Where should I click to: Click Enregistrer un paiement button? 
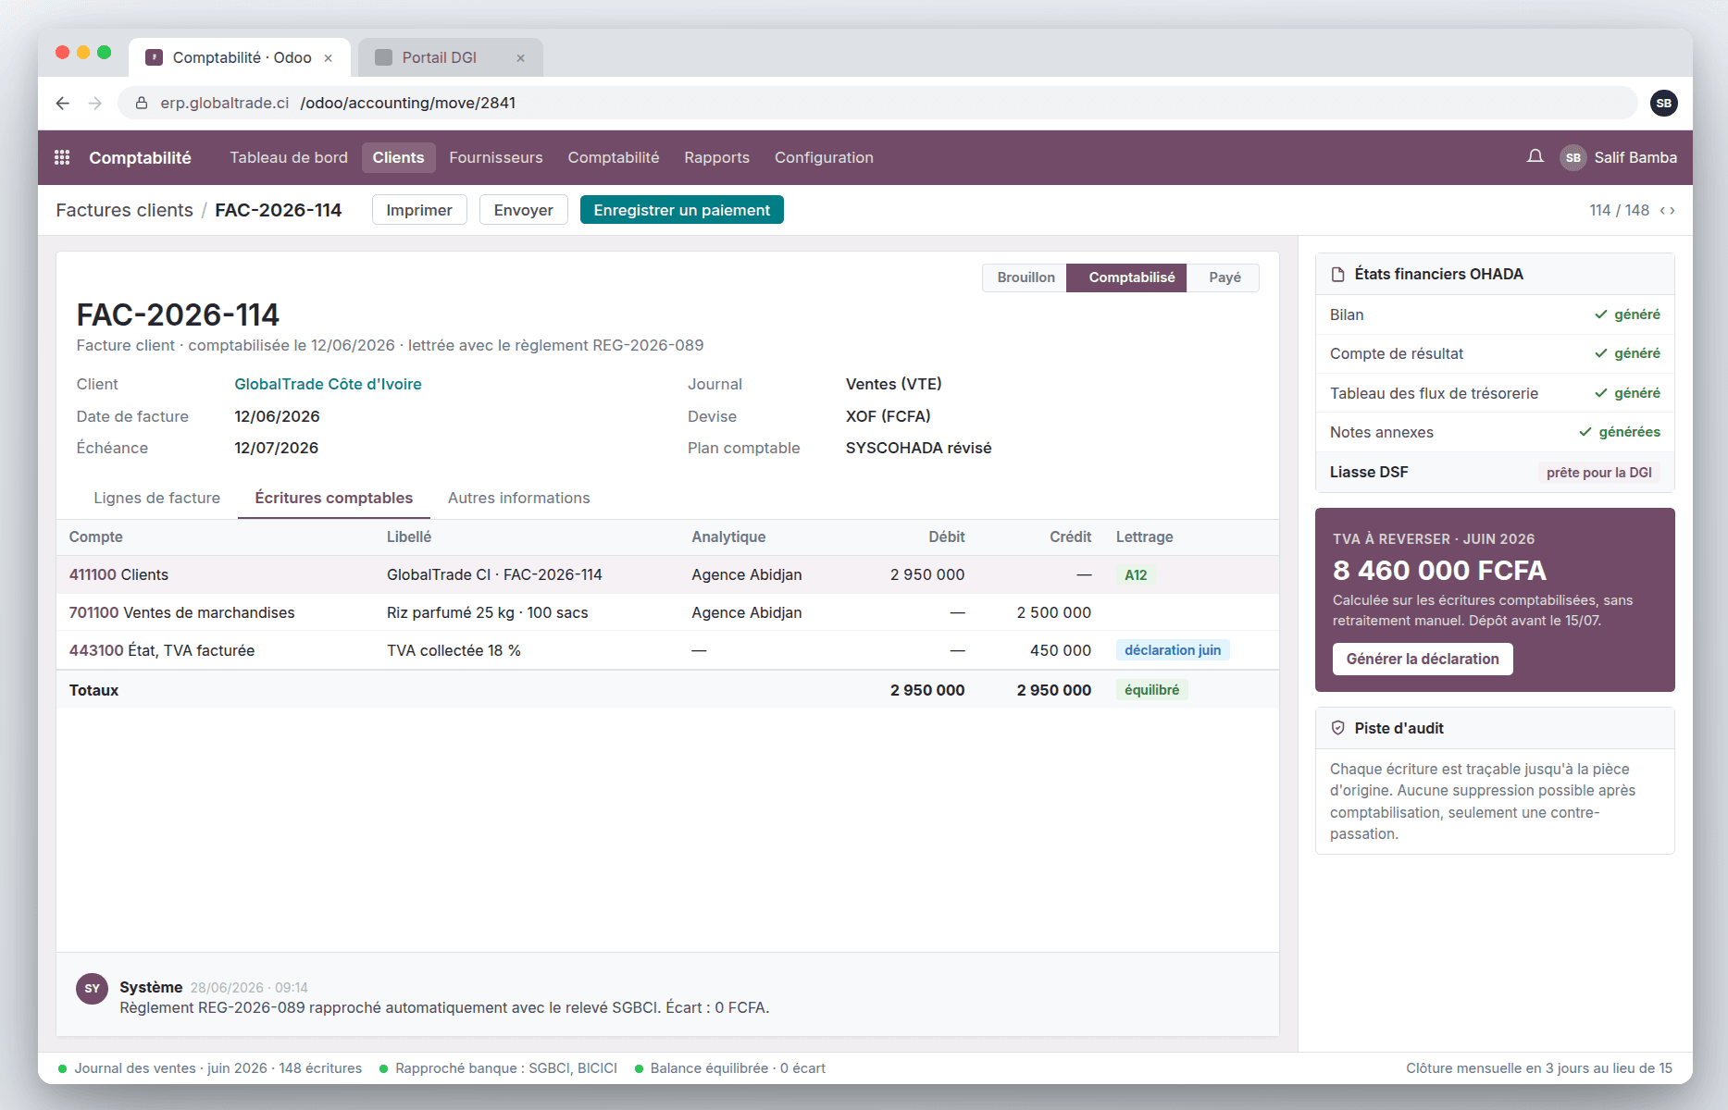tap(682, 210)
